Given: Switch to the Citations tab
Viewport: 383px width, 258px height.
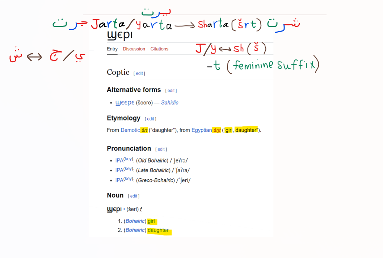Looking at the screenshot, I should click(x=159, y=49).
